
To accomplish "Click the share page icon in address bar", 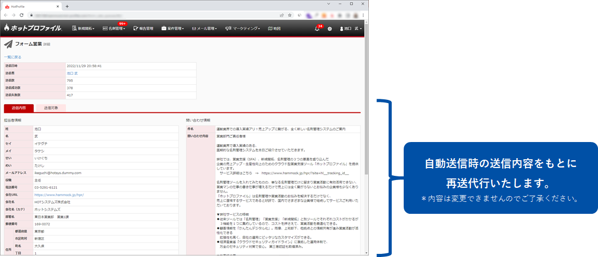I will click(282, 15).
